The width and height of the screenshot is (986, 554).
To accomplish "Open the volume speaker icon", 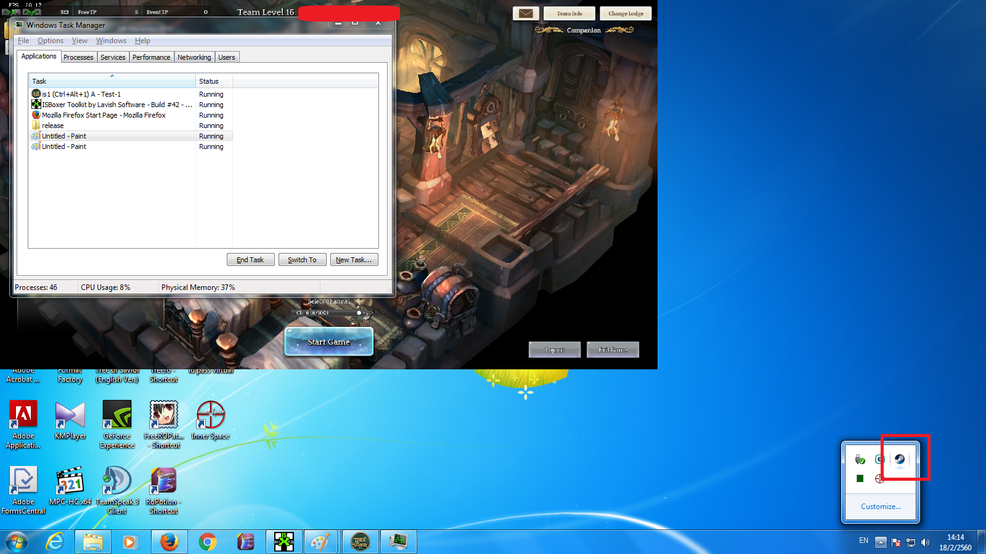I will point(925,542).
